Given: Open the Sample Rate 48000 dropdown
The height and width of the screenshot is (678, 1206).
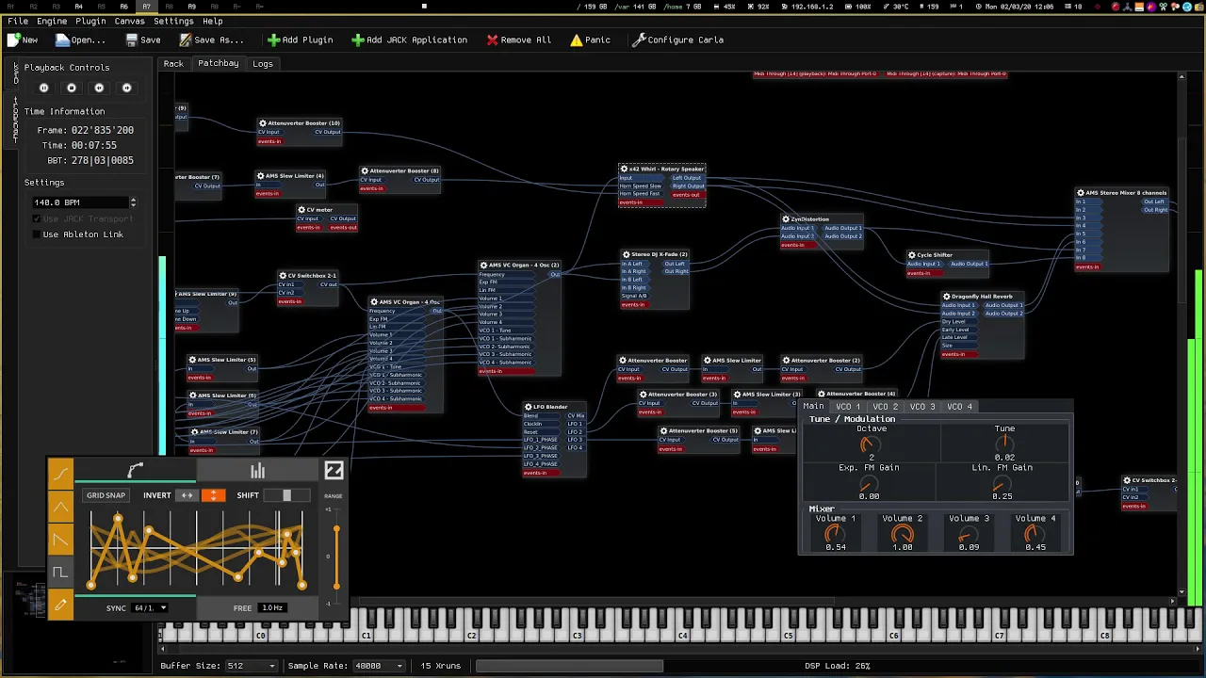Looking at the screenshot, I should tap(379, 666).
